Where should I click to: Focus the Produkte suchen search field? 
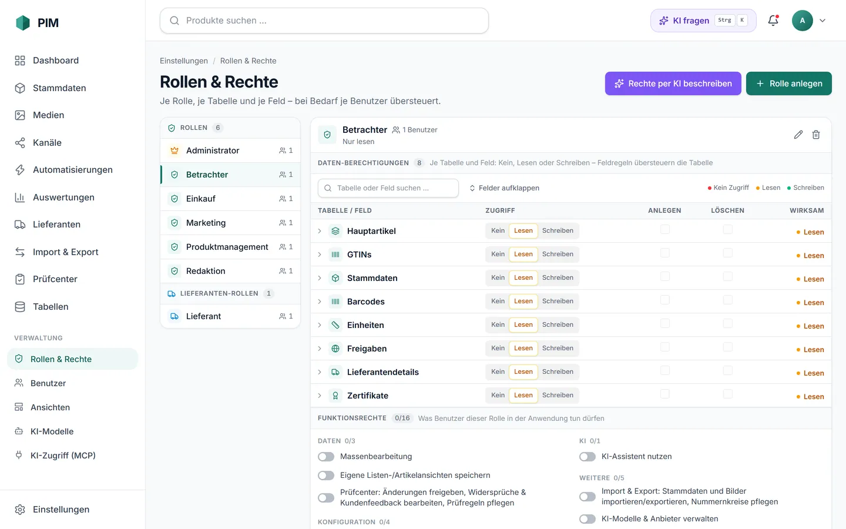pos(324,21)
